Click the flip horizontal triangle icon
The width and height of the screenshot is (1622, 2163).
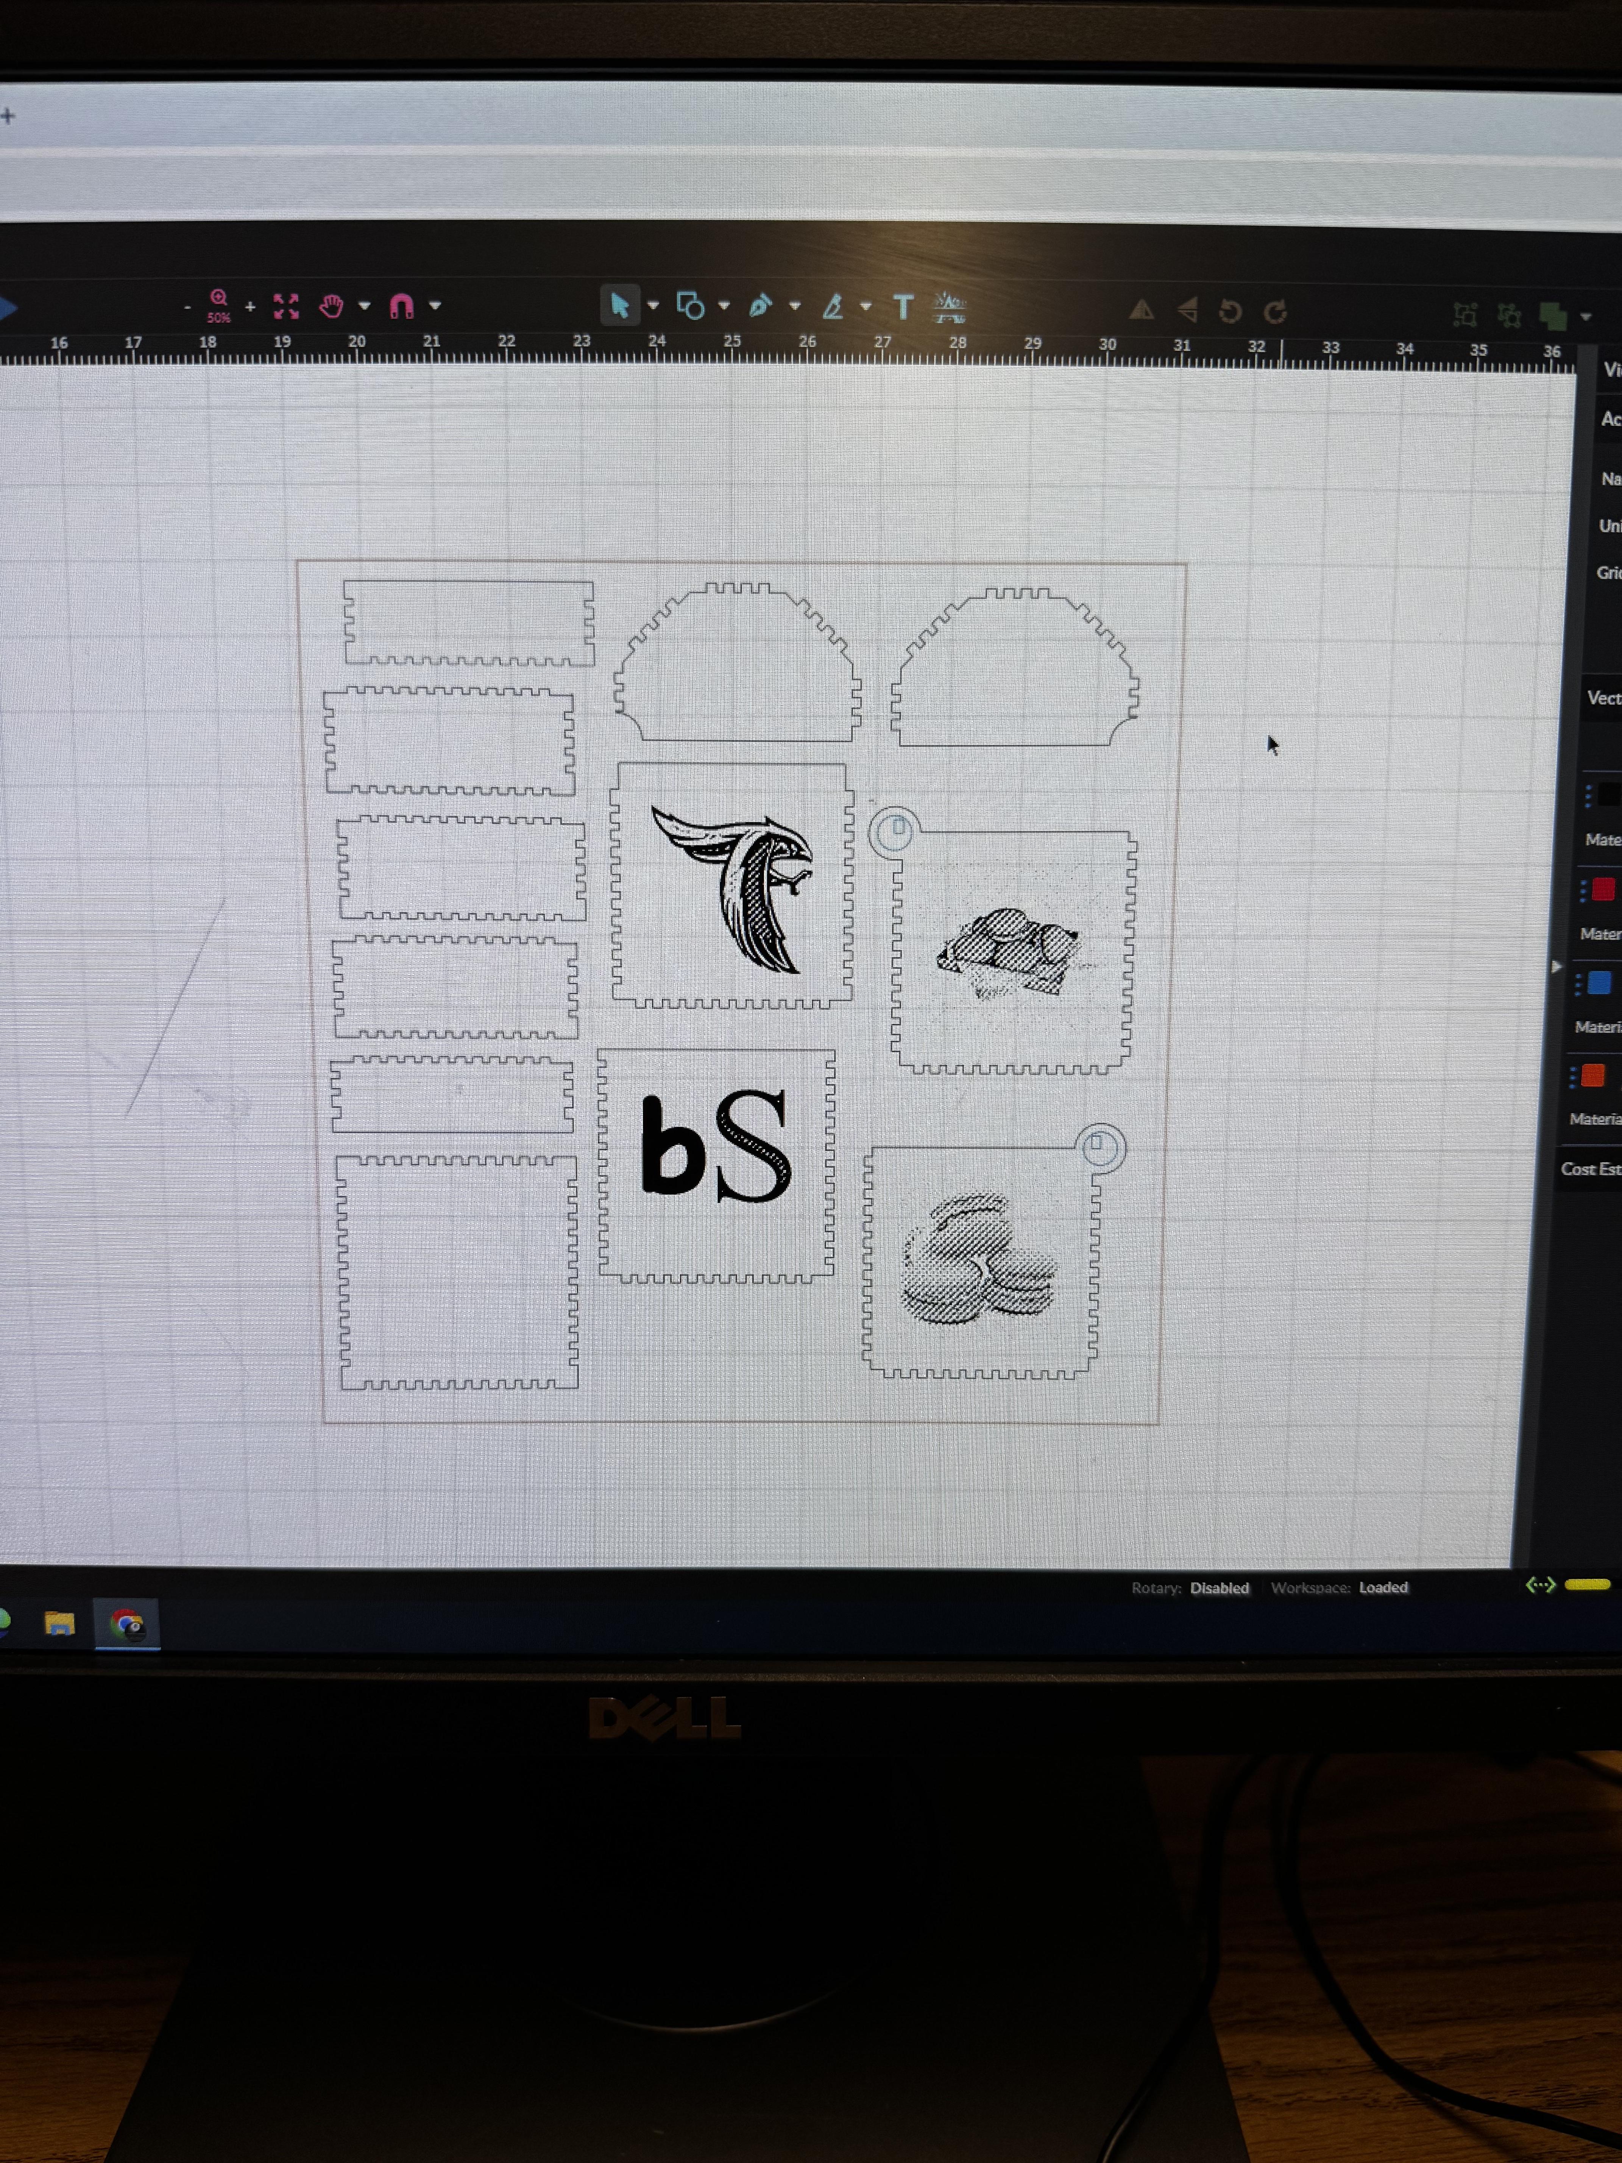(x=1141, y=310)
